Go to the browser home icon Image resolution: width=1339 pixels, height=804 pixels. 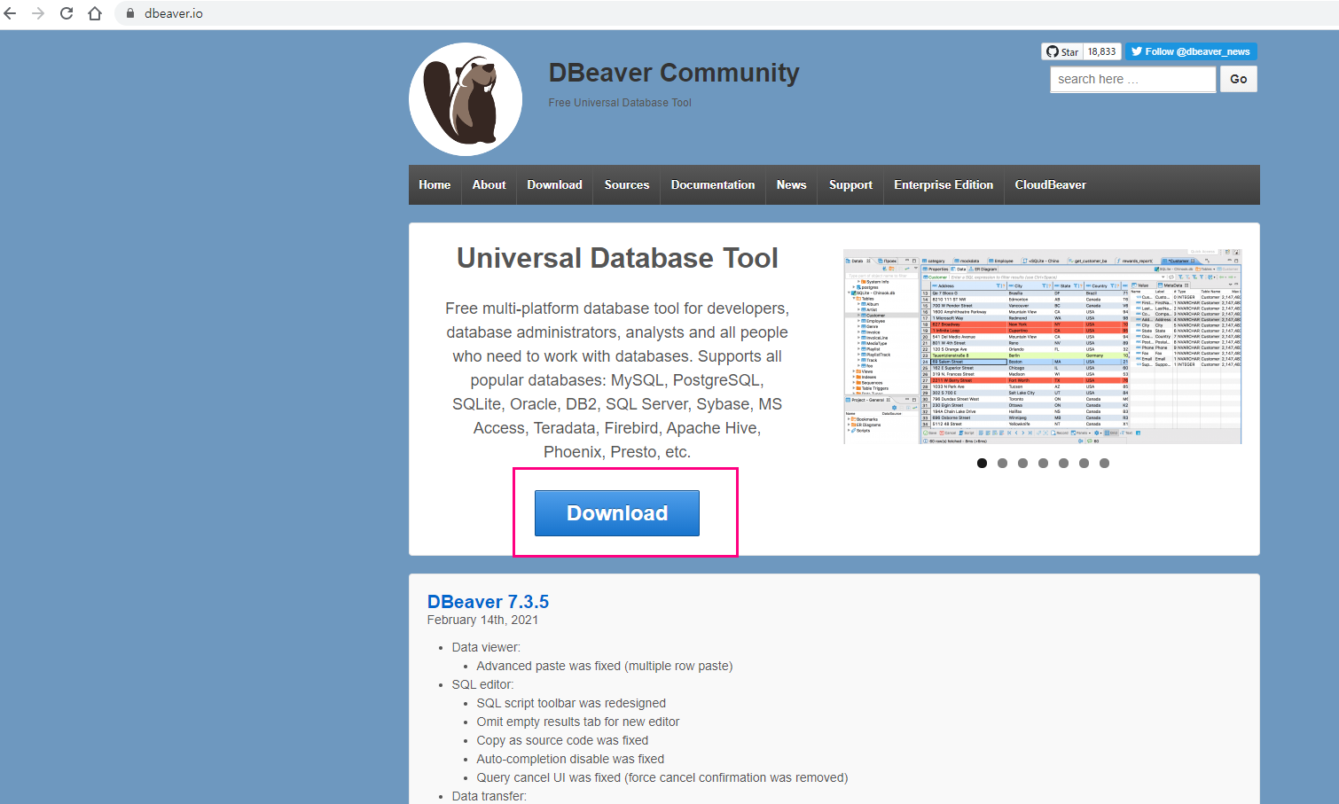[x=95, y=13]
